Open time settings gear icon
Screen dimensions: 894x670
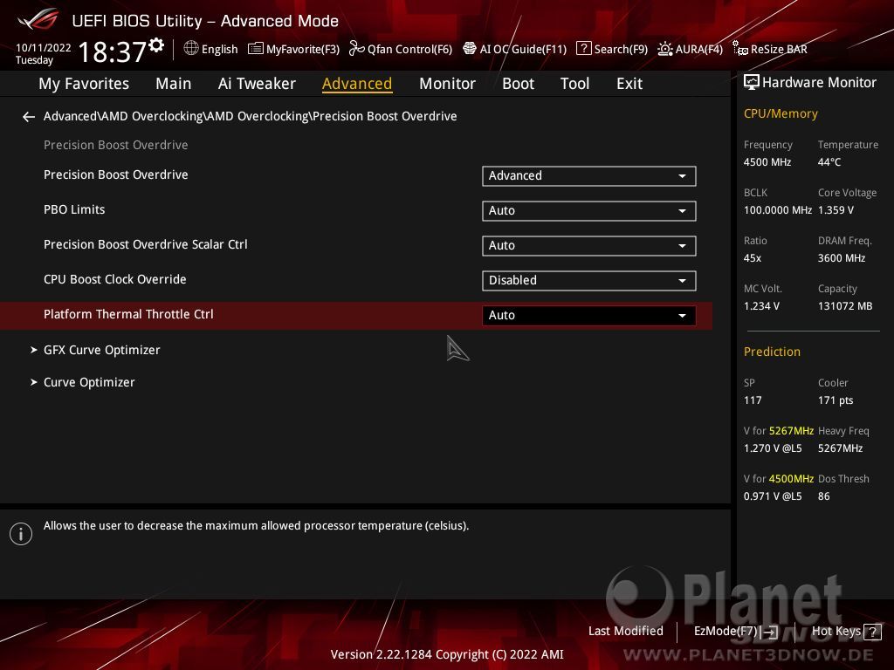(156, 45)
